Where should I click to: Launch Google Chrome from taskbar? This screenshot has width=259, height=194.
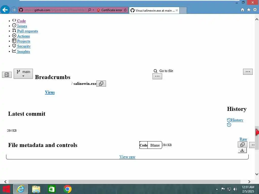point(67,189)
